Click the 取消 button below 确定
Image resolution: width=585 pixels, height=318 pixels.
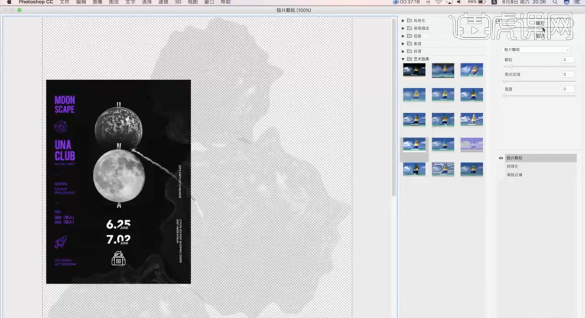(x=539, y=35)
